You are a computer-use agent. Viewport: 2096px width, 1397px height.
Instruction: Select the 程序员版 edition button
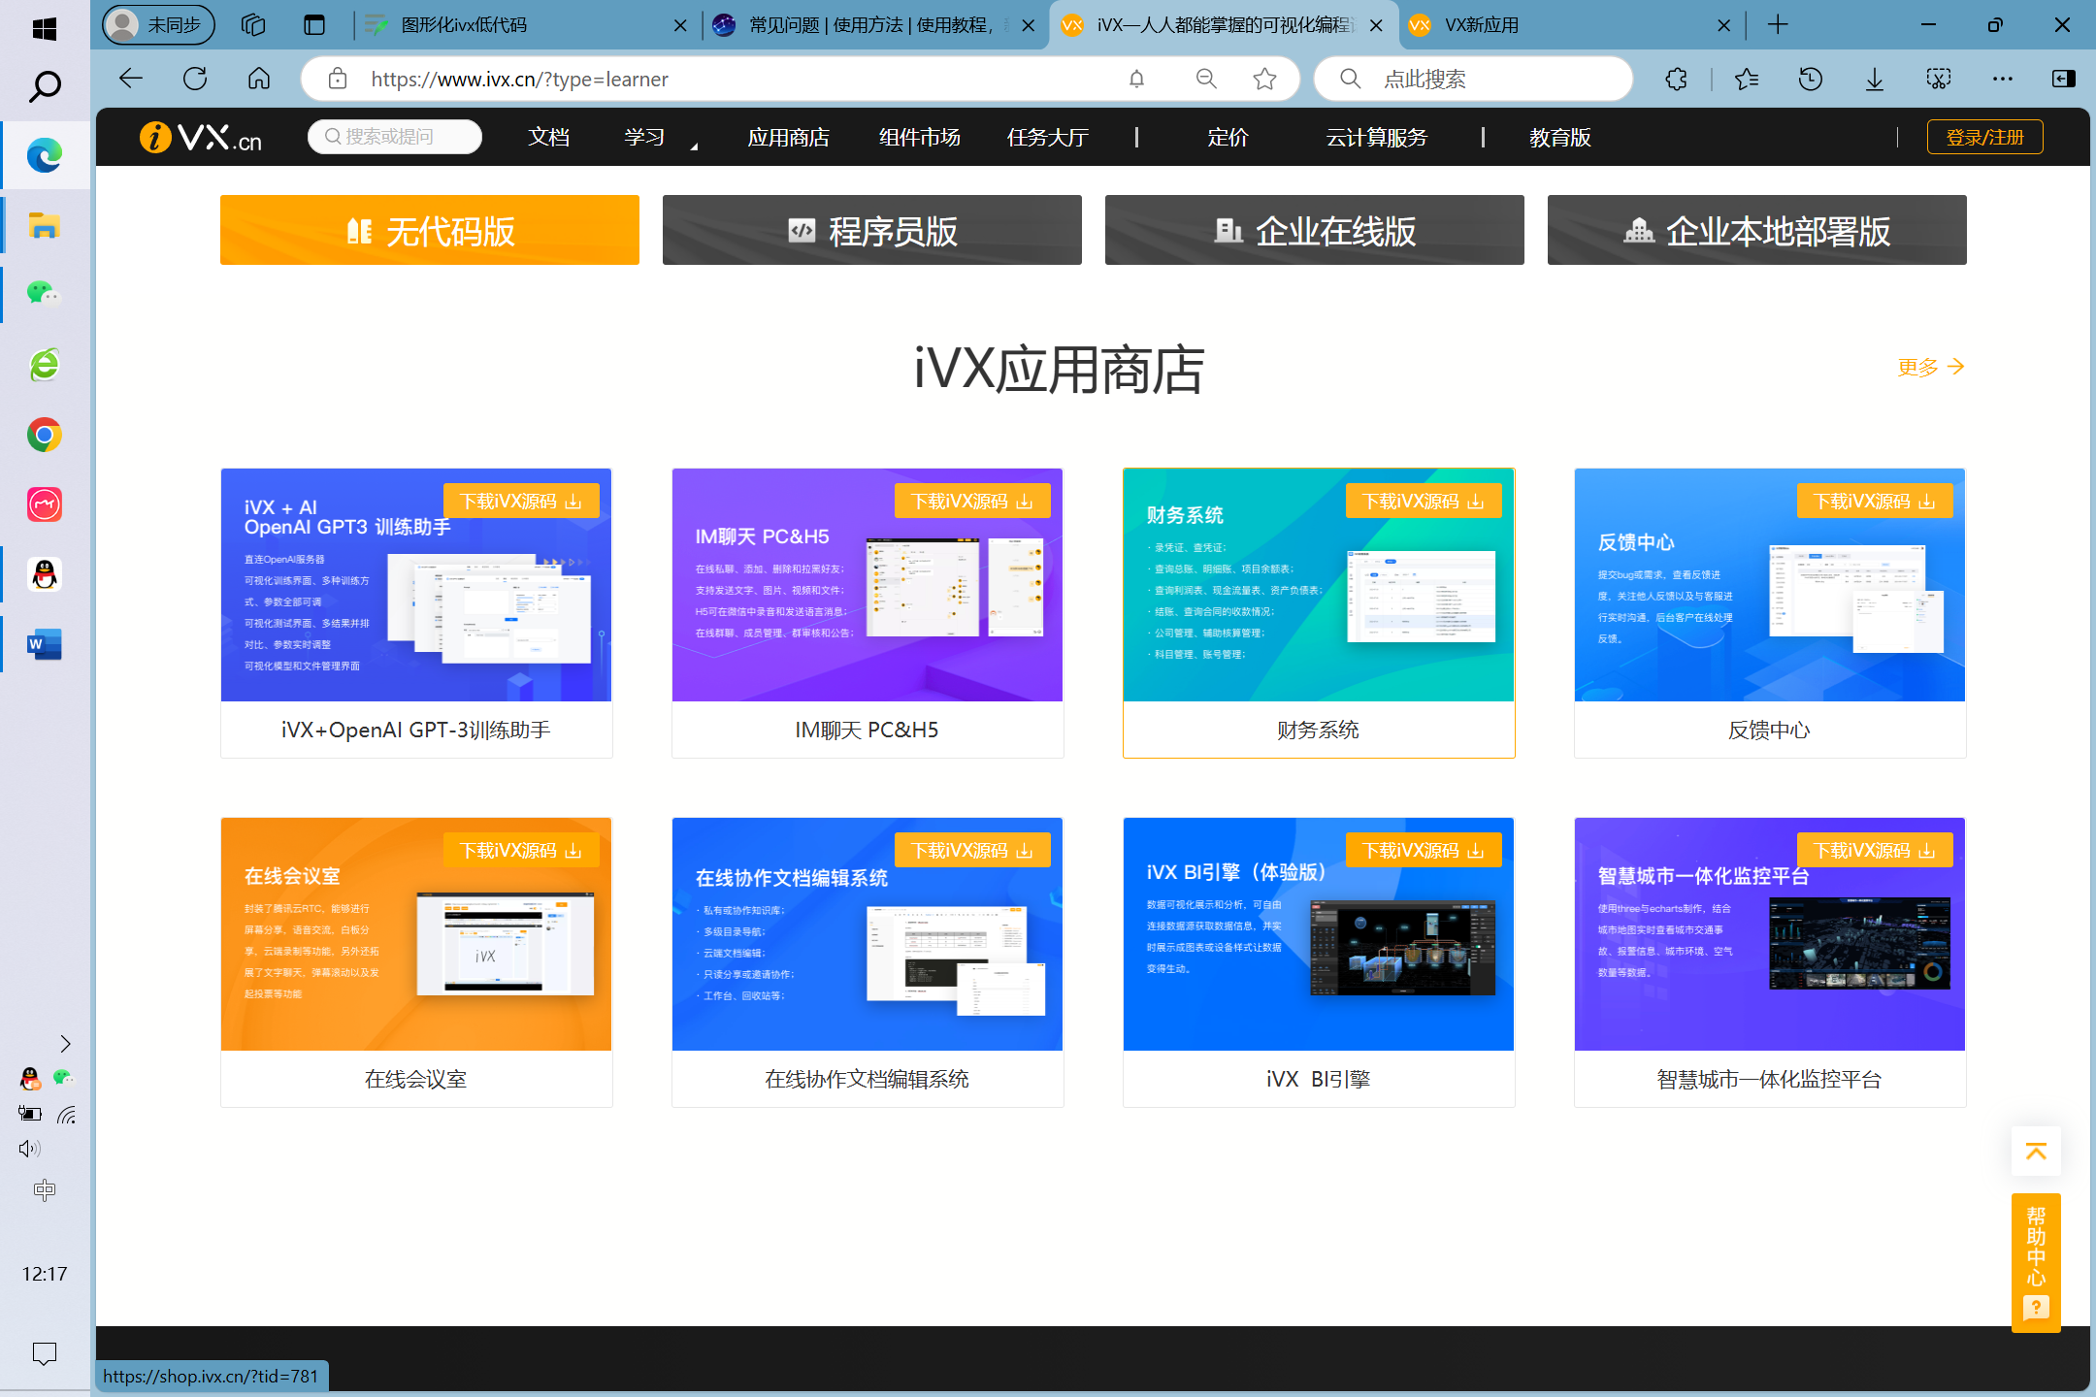coord(872,230)
